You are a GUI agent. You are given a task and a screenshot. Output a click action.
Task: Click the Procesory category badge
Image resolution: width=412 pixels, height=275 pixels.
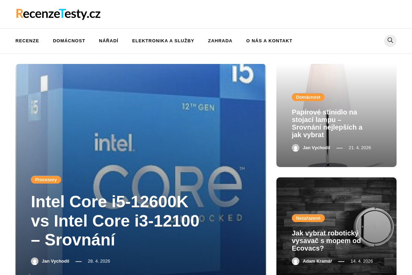(x=46, y=179)
